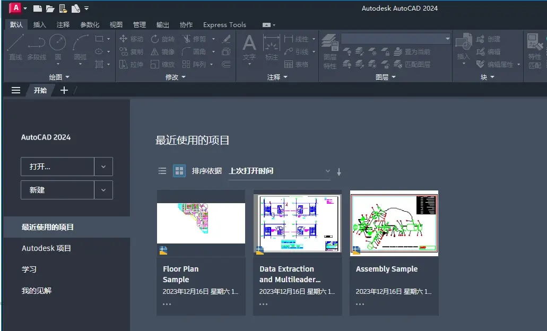Click the 新建 button
The width and height of the screenshot is (547, 331).
(57, 190)
